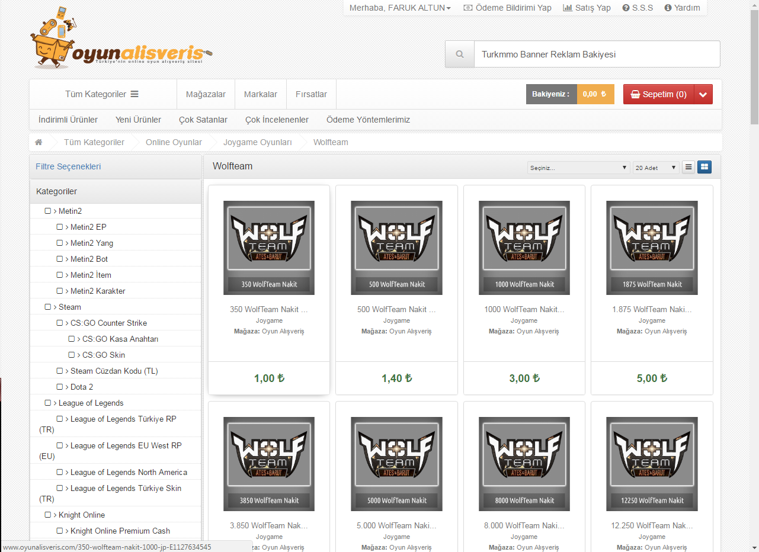Click the Filtre Seçenekleri header
Image resolution: width=759 pixels, height=552 pixels.
pyautogui.click(x=68, y=166)
